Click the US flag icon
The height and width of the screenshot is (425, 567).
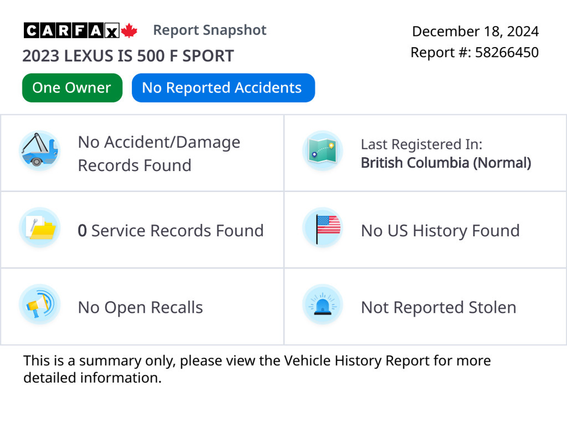coord(323,227)
